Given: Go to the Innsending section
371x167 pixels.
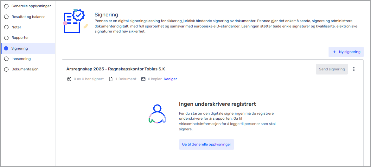Looking at the screenshot, I should pyautogui.click(x=21, y=59).
